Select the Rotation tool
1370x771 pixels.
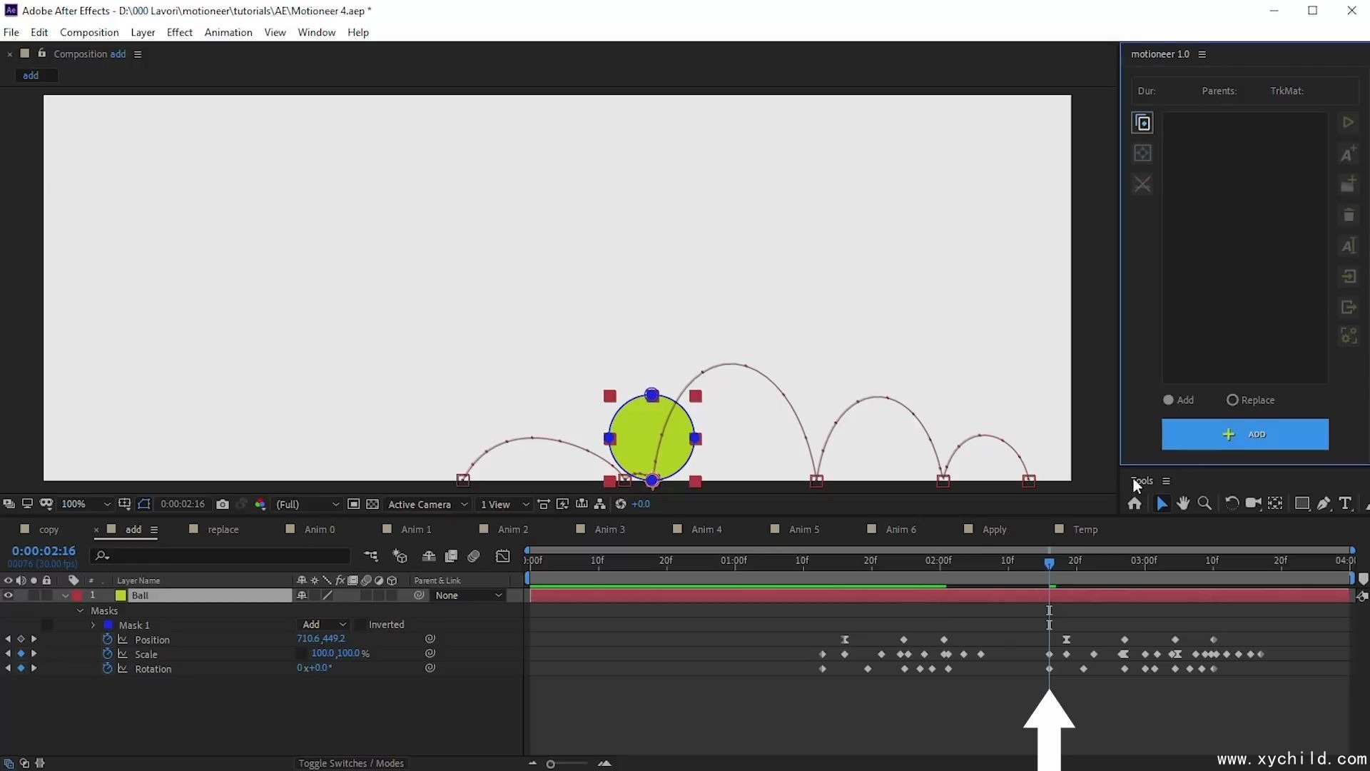point(1232,504)
